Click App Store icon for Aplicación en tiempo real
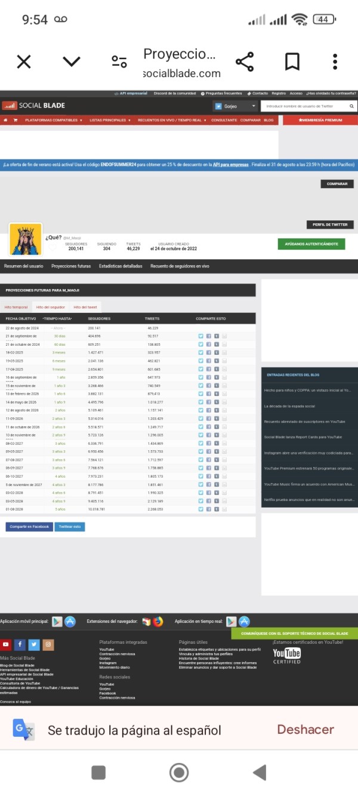358x796 pixels. (244, 622)
